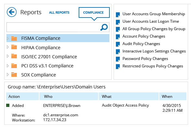Open Interactive Logon Settings Changes report
The width and height of the screenshot is (191, 128).
pos(154,51)
